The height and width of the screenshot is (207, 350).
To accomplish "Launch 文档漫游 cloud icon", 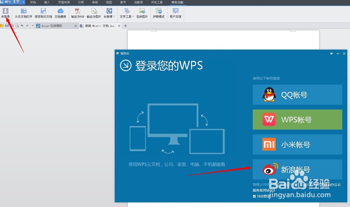I will point(60,13).
